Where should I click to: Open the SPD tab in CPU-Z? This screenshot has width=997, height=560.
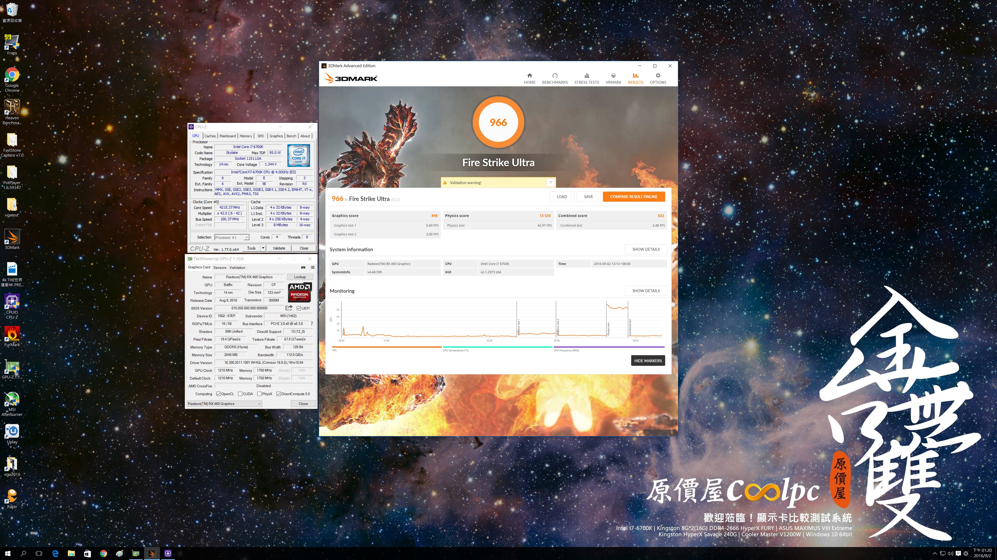click(260, 136)
